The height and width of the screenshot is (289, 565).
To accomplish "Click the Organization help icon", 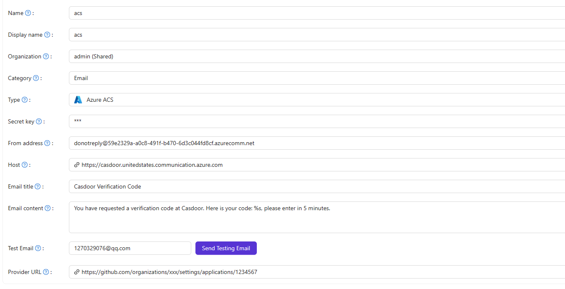I will [x=46, y=56].
